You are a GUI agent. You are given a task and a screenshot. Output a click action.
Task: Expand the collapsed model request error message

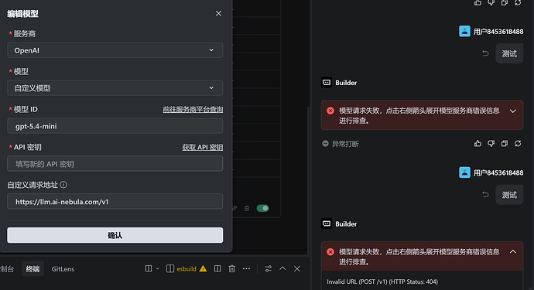click(513, 111)
